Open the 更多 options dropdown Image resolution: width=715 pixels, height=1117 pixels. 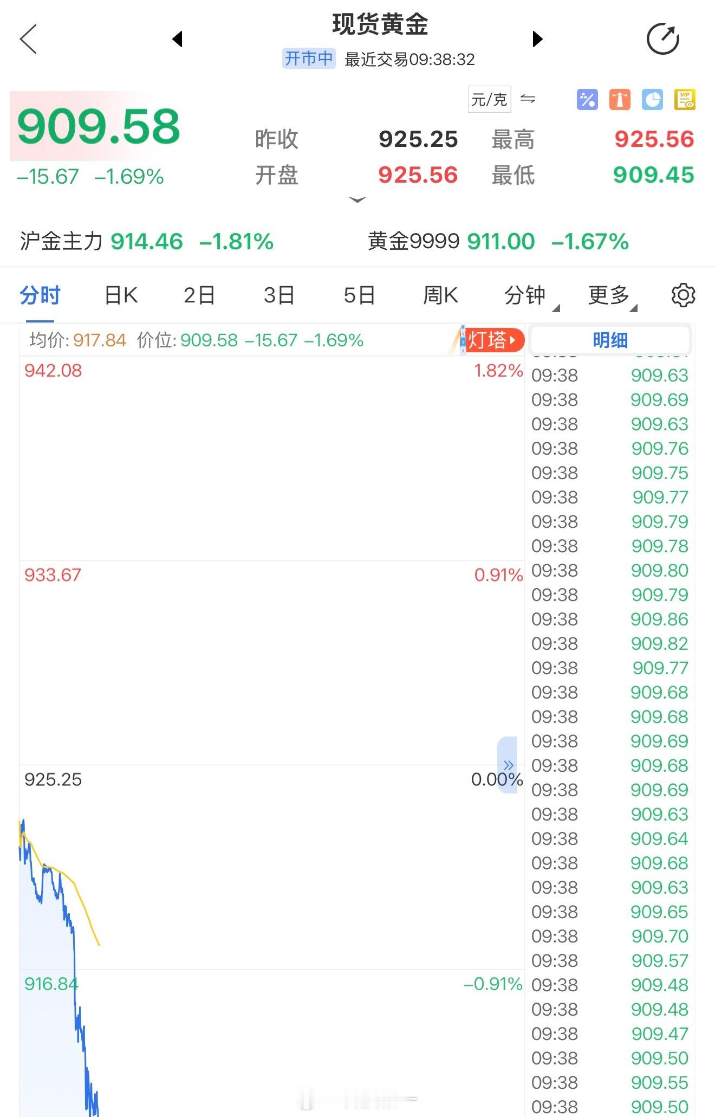pos(612,296)
